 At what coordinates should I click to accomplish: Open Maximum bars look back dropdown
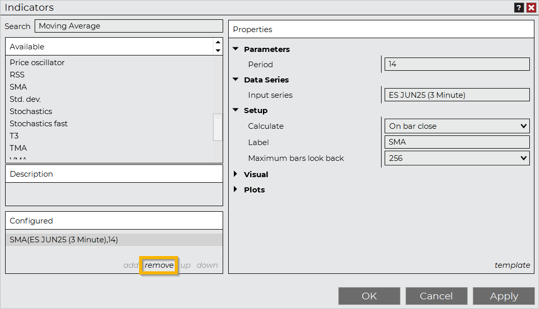457,158
